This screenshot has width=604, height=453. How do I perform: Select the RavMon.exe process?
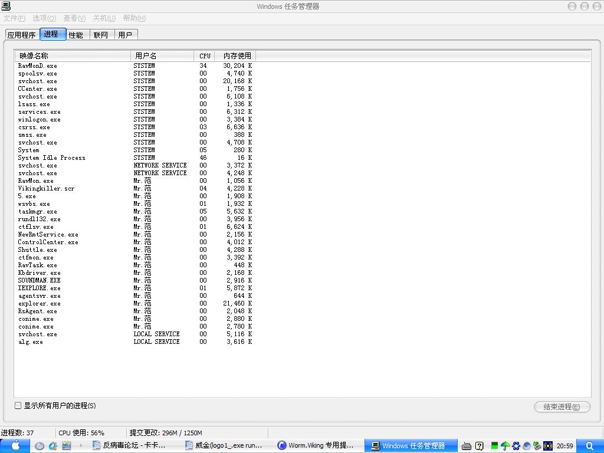[x=135, y=180]
